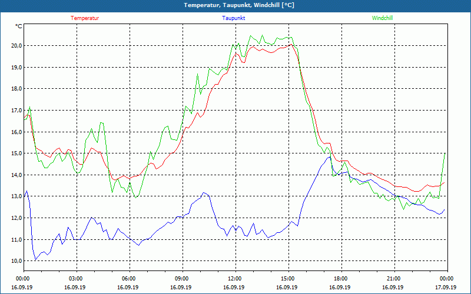Click the 11,0 y-axis value

[17, 239]
